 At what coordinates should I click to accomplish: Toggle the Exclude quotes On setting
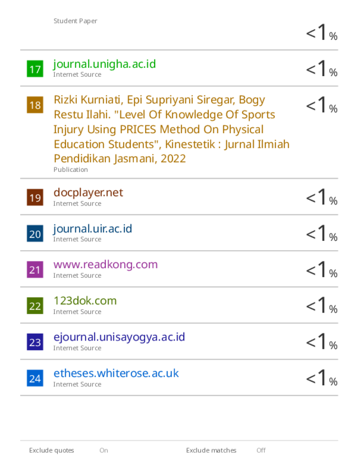(x=104, y=450)
